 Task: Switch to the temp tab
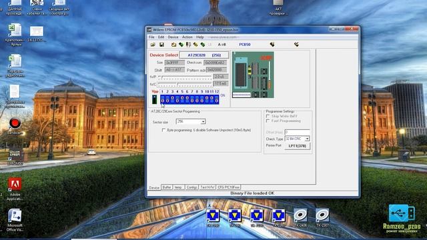pyautogui.click(x=178, y=187)
